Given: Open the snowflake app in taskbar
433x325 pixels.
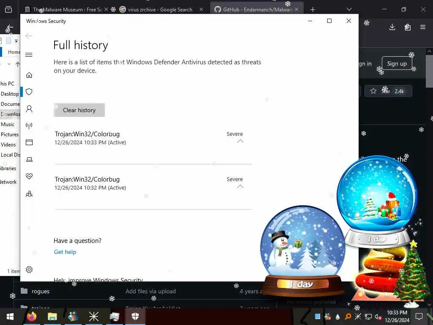Looking at the screenshot, I should pyautogui.click(x=93, y=317).
